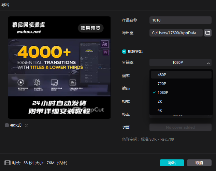Viewport: 216px width, 171px height.
Task: Click the help icon beside 去水印
Action: [x=27, y=126]
